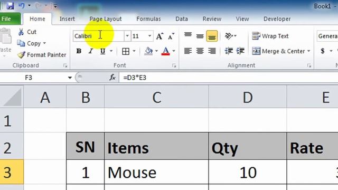Expand the Name Box dropdown arrow

tap(70, 78)
